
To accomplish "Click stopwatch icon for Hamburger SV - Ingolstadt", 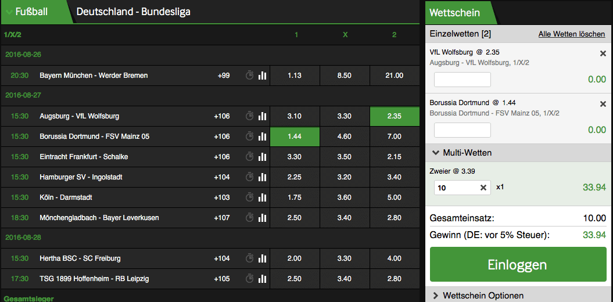I will [249, 177].
